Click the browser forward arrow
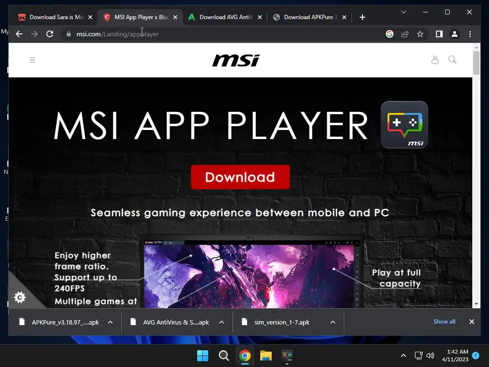Screen dimensions: 489x367 (34, 34)
